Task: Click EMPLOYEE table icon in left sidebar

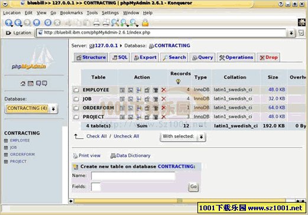Action: 6,141
